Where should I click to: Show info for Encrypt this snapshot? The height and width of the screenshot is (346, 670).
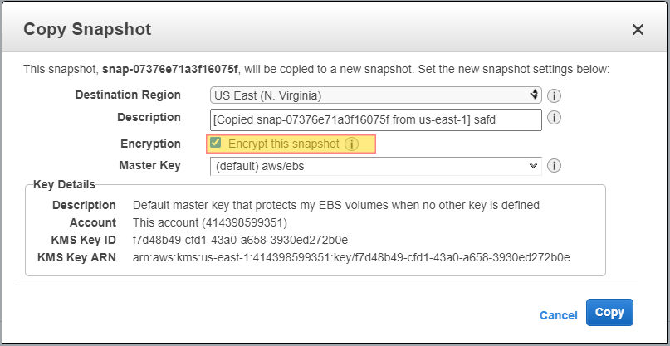(x=351, y=144)
